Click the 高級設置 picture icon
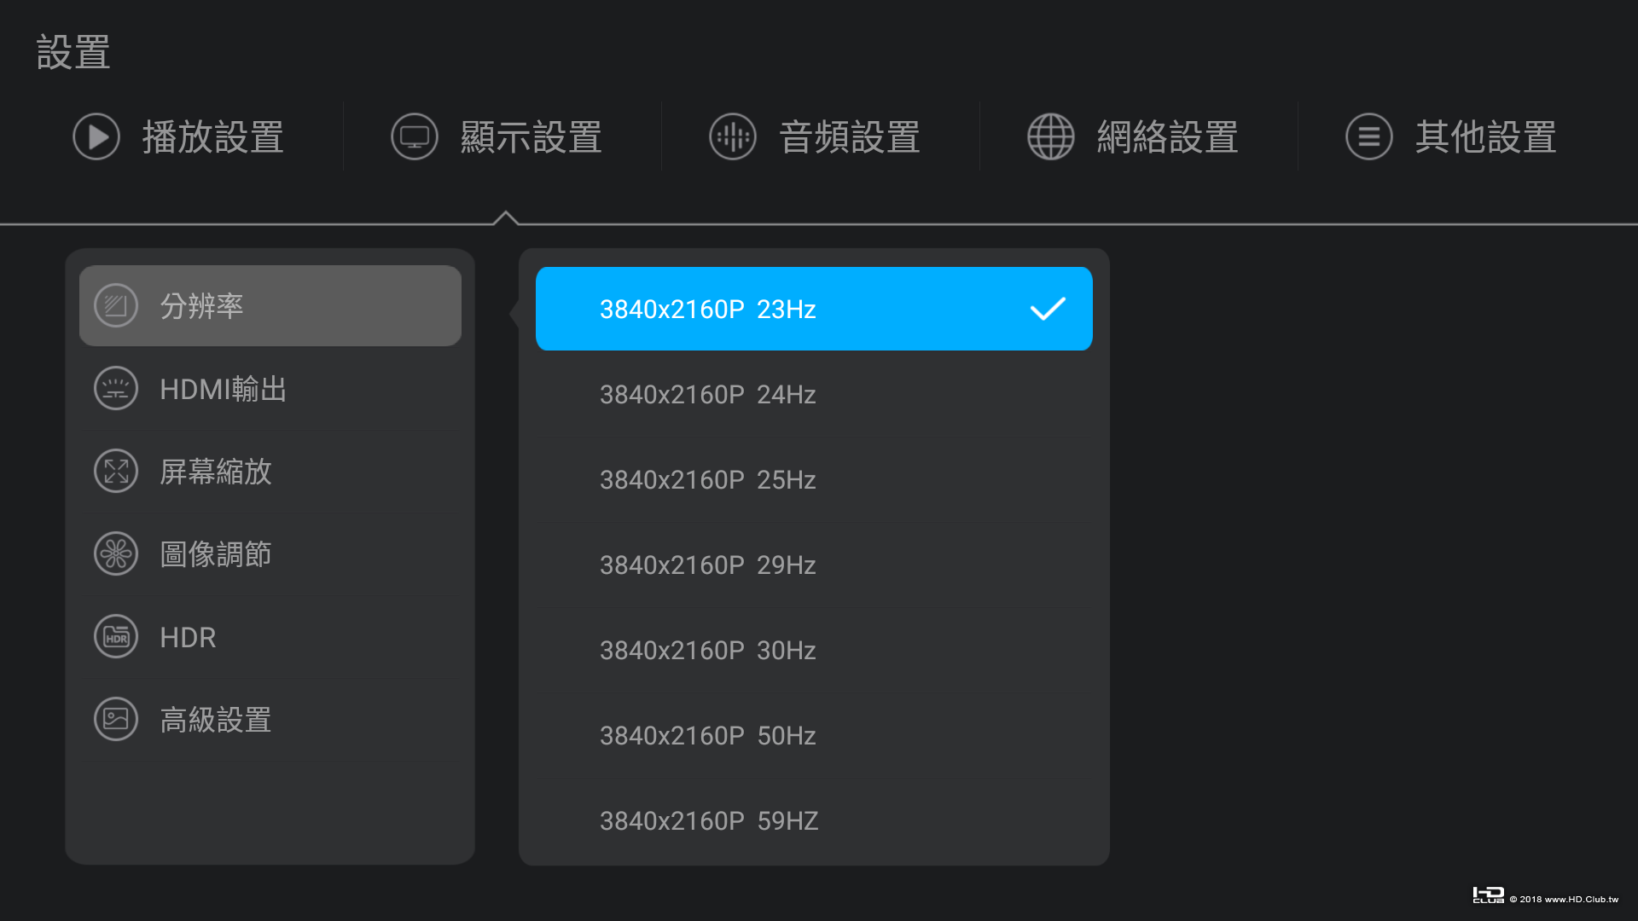1638x921 pixels. [x=116, y=720]
